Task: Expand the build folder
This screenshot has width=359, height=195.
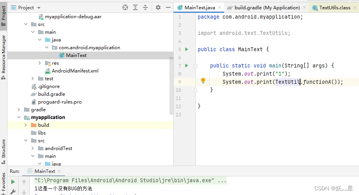Action: tap(26, 125)
